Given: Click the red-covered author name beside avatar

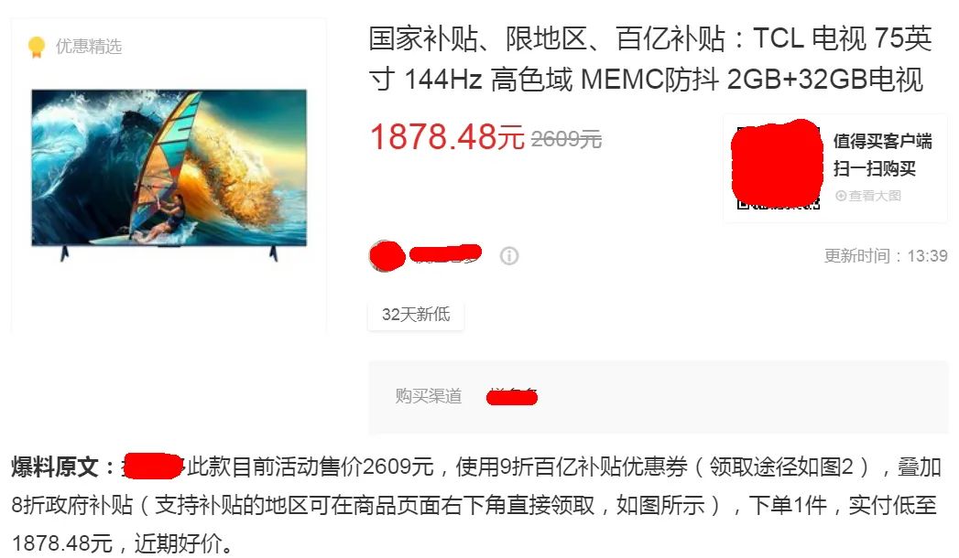Looking at the screenshot, I should tap(445, 253).
